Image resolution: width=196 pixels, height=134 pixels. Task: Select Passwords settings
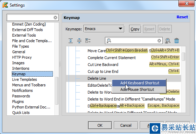pyautogui.click(x=21, y=96)
